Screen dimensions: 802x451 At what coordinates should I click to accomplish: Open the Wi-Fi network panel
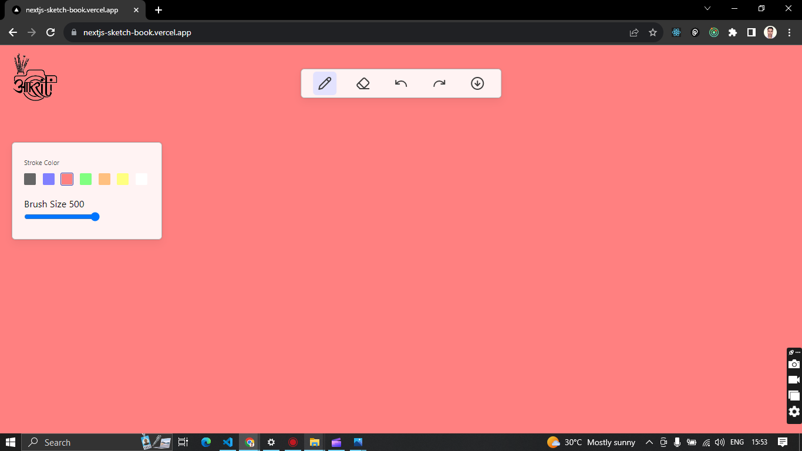click(706, 442)
